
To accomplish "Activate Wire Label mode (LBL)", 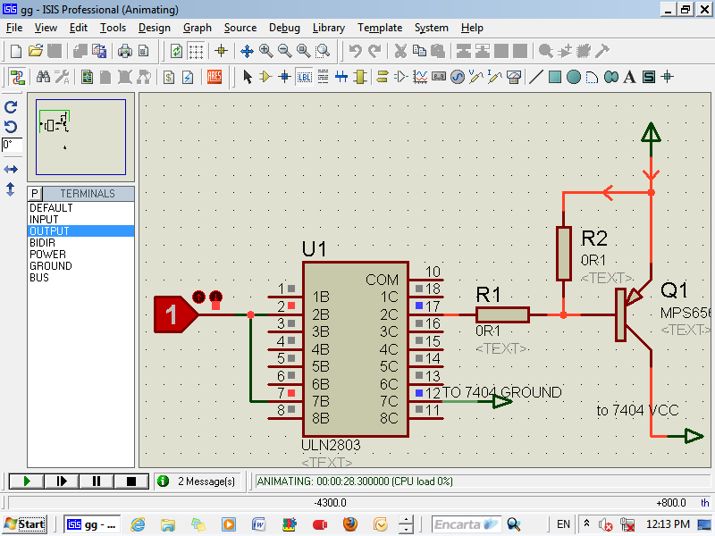I will 304,77.
